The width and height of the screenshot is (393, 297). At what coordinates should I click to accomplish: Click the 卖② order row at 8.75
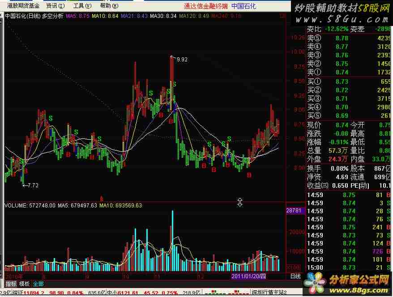click(x=349, y=64)
